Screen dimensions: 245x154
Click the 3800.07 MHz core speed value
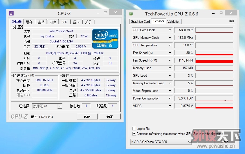pyautogui.click(x=44, y=80)
